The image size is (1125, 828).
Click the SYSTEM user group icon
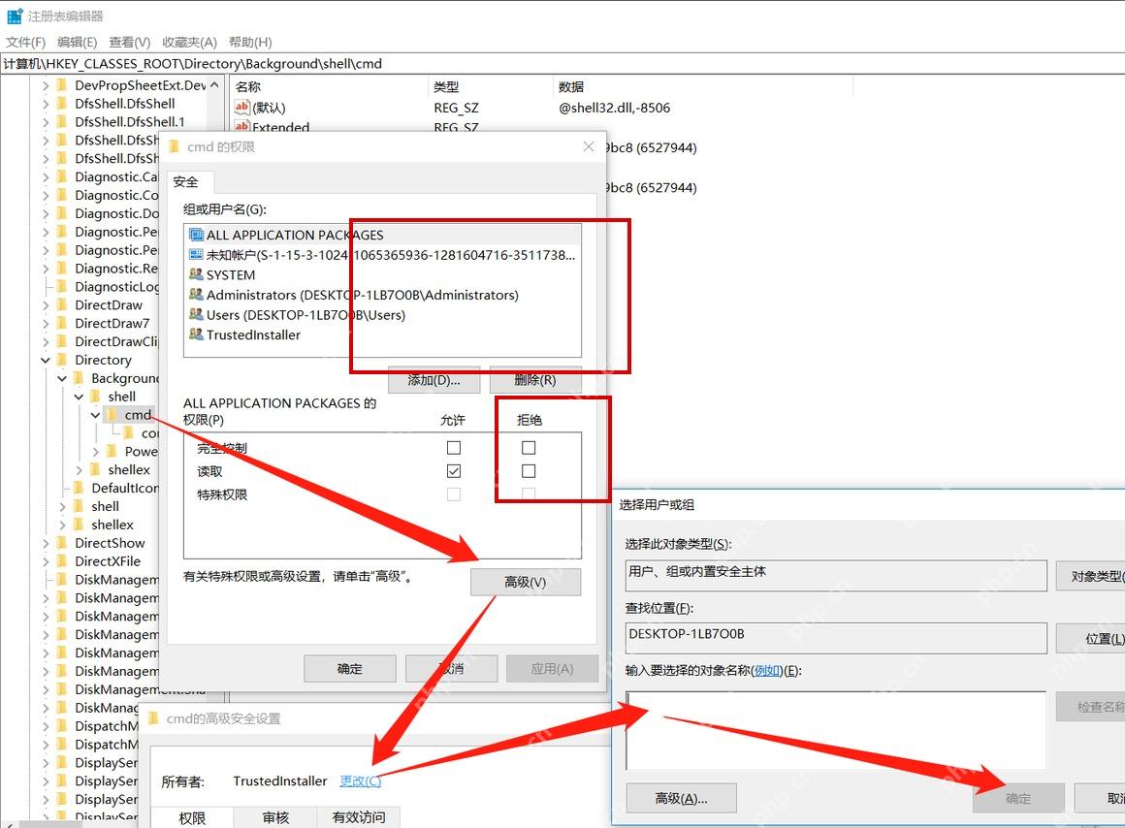pyautogui.click(x=196, y=274)
